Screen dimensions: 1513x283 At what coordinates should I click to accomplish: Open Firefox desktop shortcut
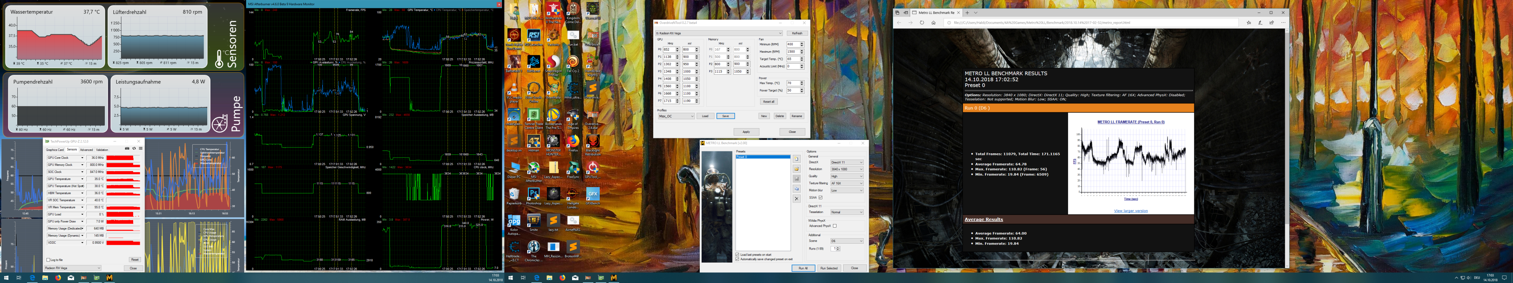[x=572, y=143]
